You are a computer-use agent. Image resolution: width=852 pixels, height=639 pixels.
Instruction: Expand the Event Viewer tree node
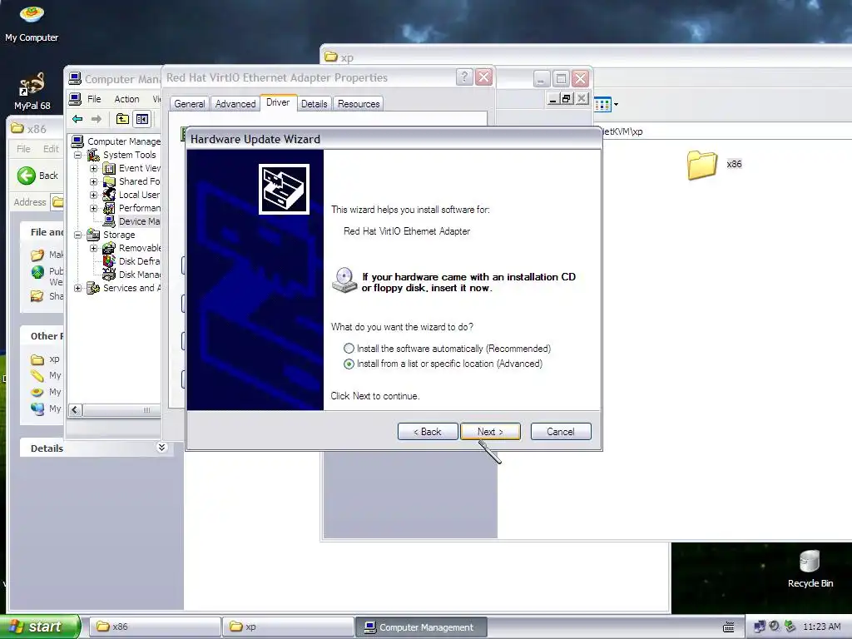[93, 168]
